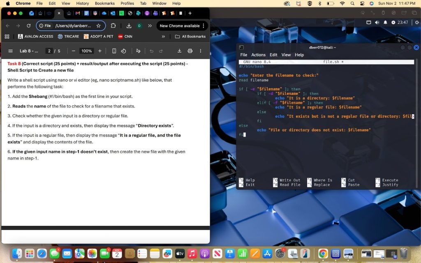
Task: Click the New Chrome available button
Action: click(x=180, y=25)
